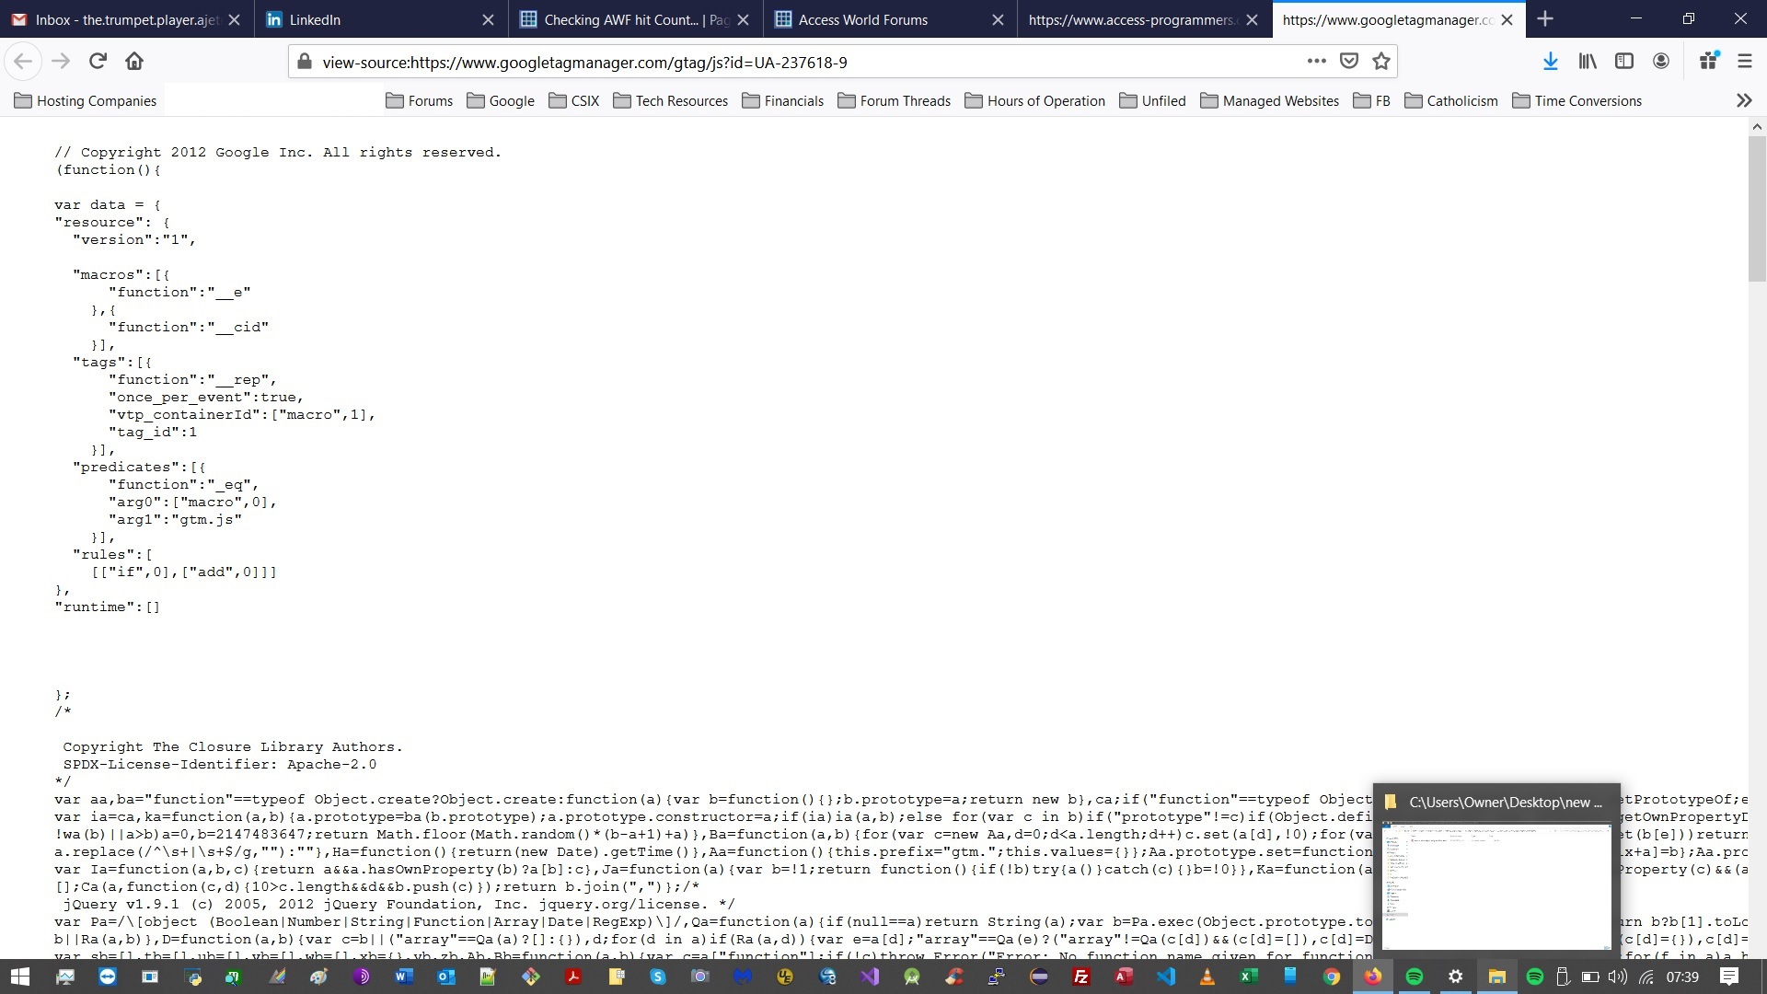
Task: Open the Library bookshelf icon
Action: coord(1588,62)
